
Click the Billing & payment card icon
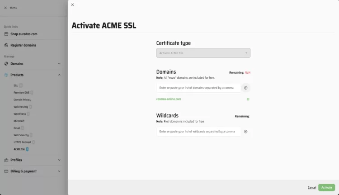coord(6,171)
